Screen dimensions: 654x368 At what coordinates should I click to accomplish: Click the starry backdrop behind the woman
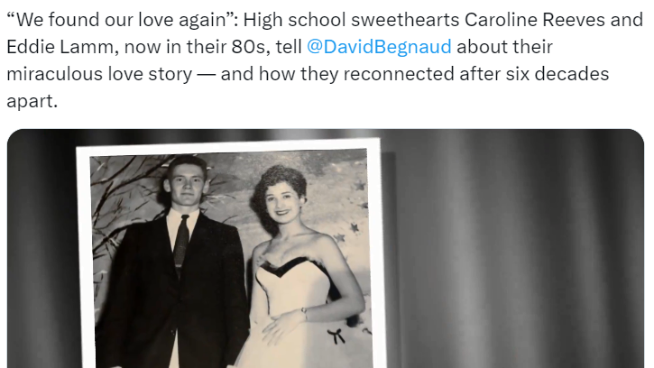(x=340, y=200)
